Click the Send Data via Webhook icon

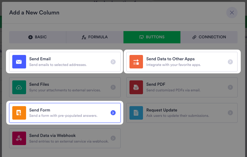19,138
